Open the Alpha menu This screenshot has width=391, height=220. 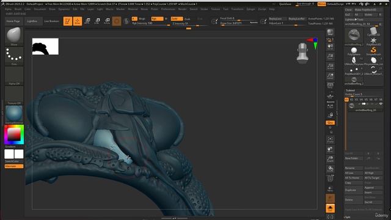(x=8, y=9)
